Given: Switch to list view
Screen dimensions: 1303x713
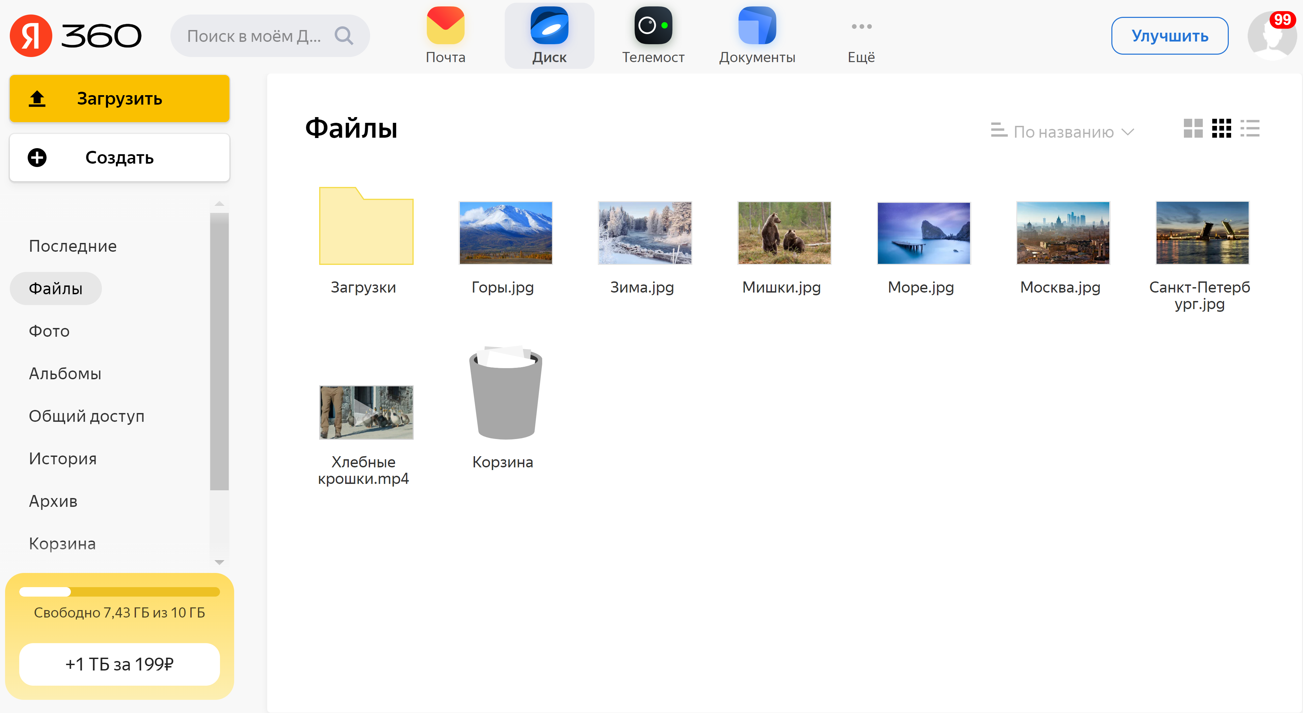Looking at the screenshot, I should click(1250, 129).
